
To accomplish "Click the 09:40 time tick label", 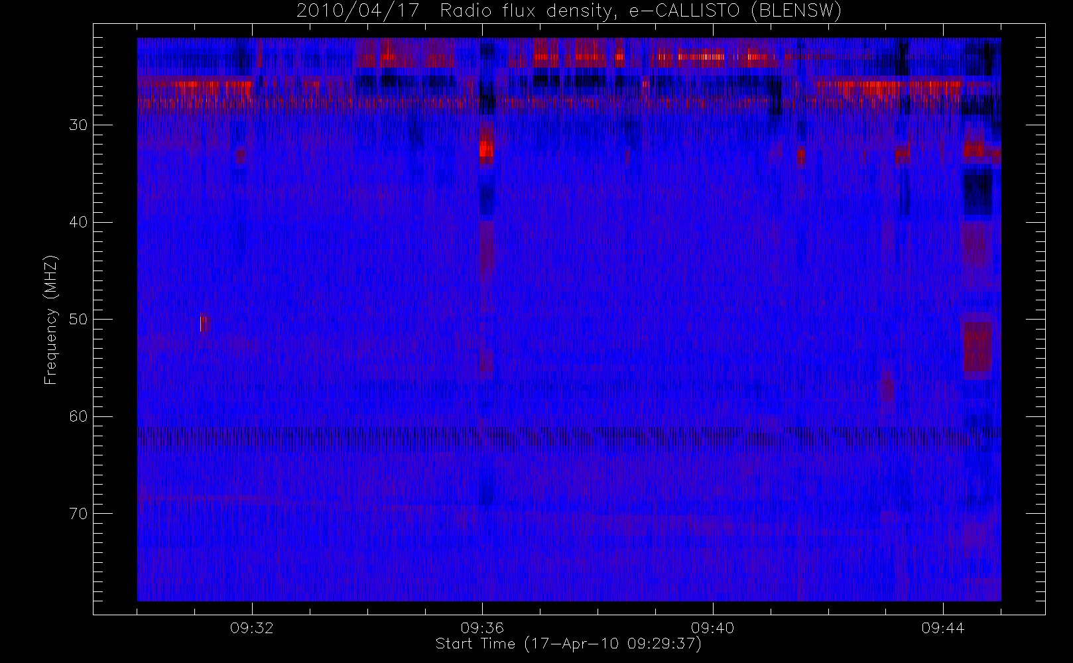I will pyautogui.click(x=712, y=627).
